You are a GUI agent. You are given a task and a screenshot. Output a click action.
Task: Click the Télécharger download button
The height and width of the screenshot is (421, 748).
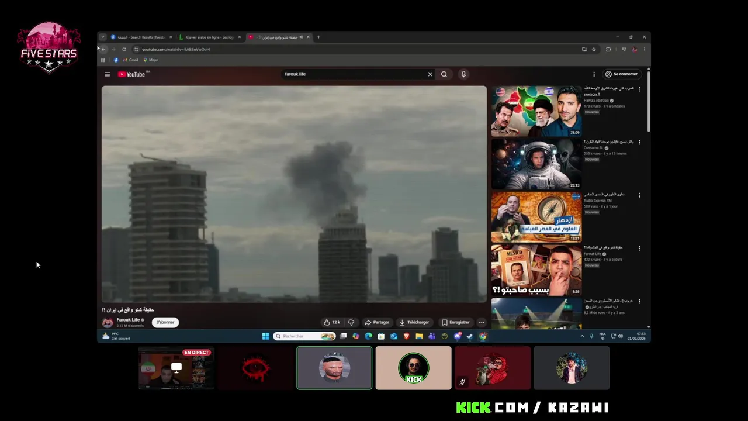tap(414, 322)
